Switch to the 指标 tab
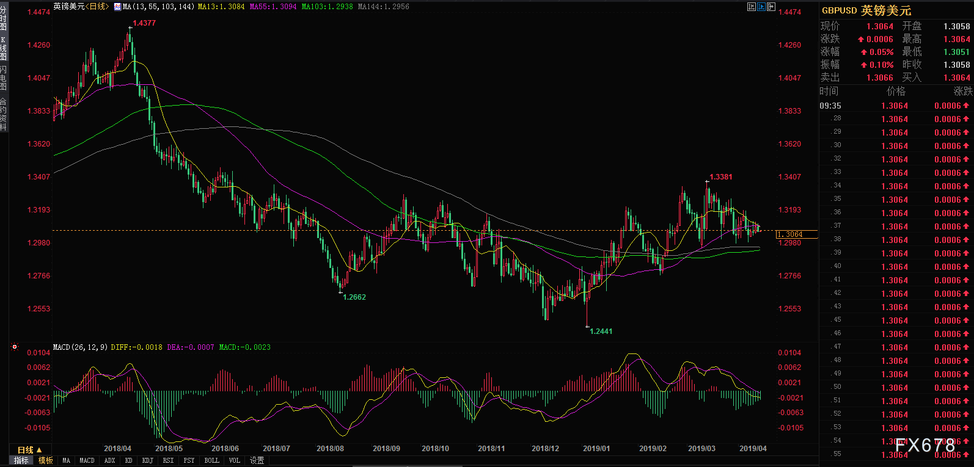The width and height of the screenshot is (974, 467). (21, 460)
